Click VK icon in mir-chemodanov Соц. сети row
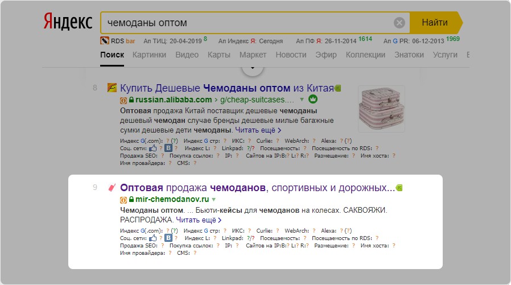 (168, 238)
